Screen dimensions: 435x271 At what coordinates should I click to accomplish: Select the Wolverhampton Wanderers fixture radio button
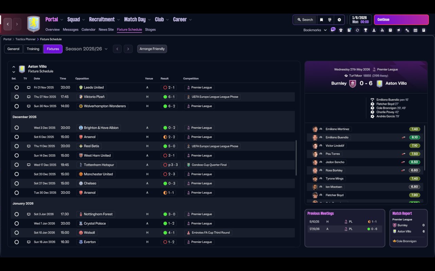coord(16,106)
